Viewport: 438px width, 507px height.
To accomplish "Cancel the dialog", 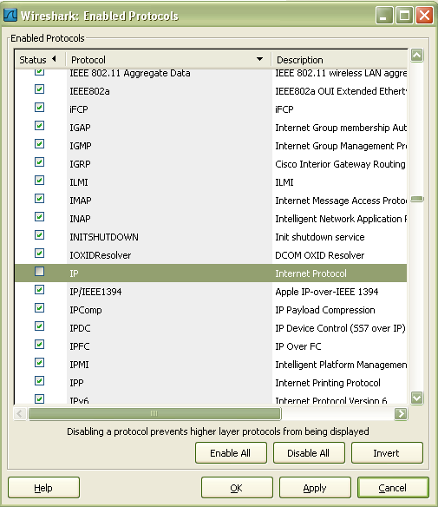I will click(x=393, y=488).
